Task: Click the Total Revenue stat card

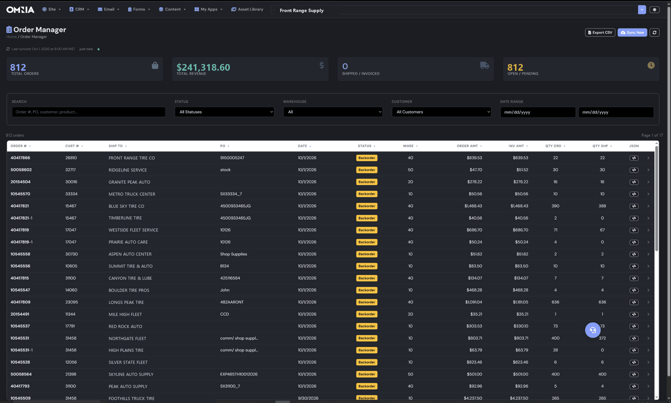Action: point(250,69)
